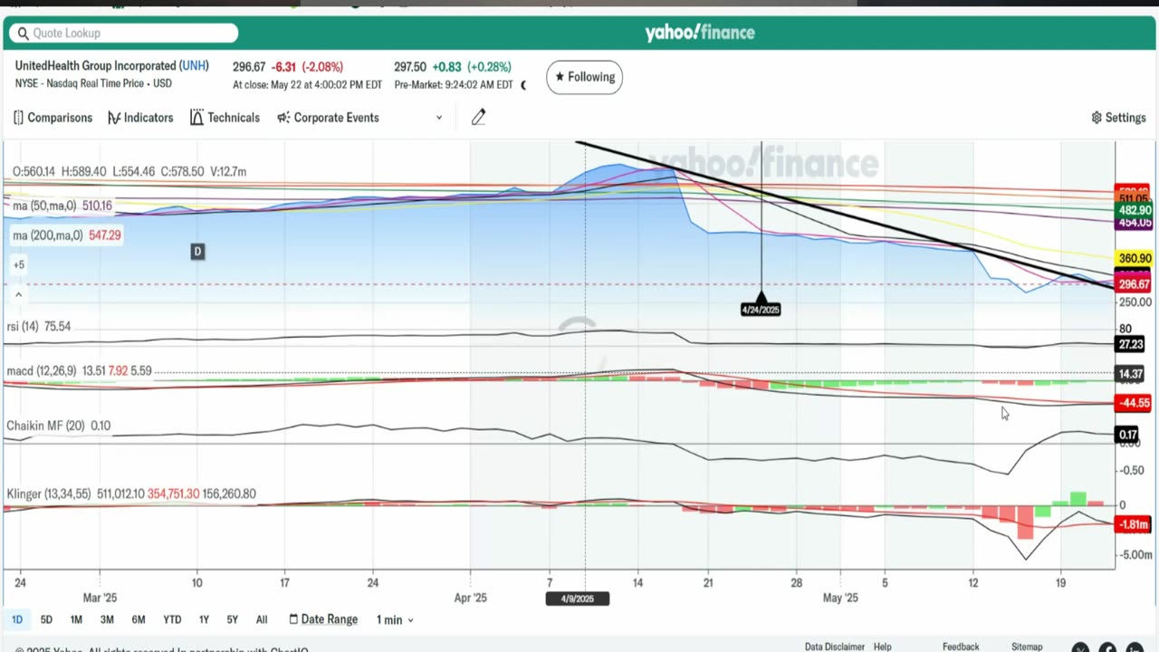This screenshot has height=652, width=1159.
Task: Collapse the indicator legend with the caret
Action: [18, 294]
